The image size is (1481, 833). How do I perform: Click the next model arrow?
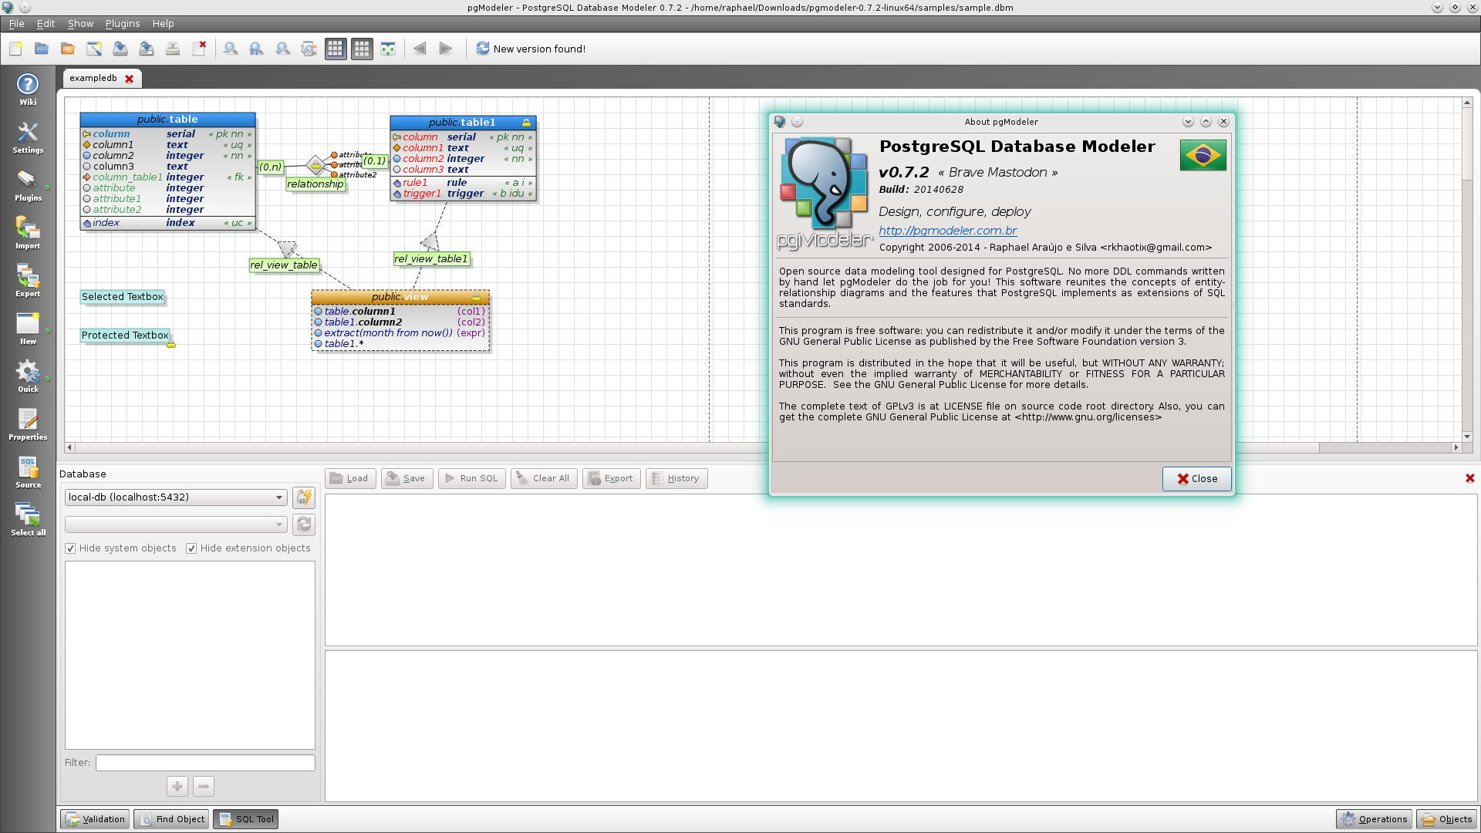coord(446,49)
